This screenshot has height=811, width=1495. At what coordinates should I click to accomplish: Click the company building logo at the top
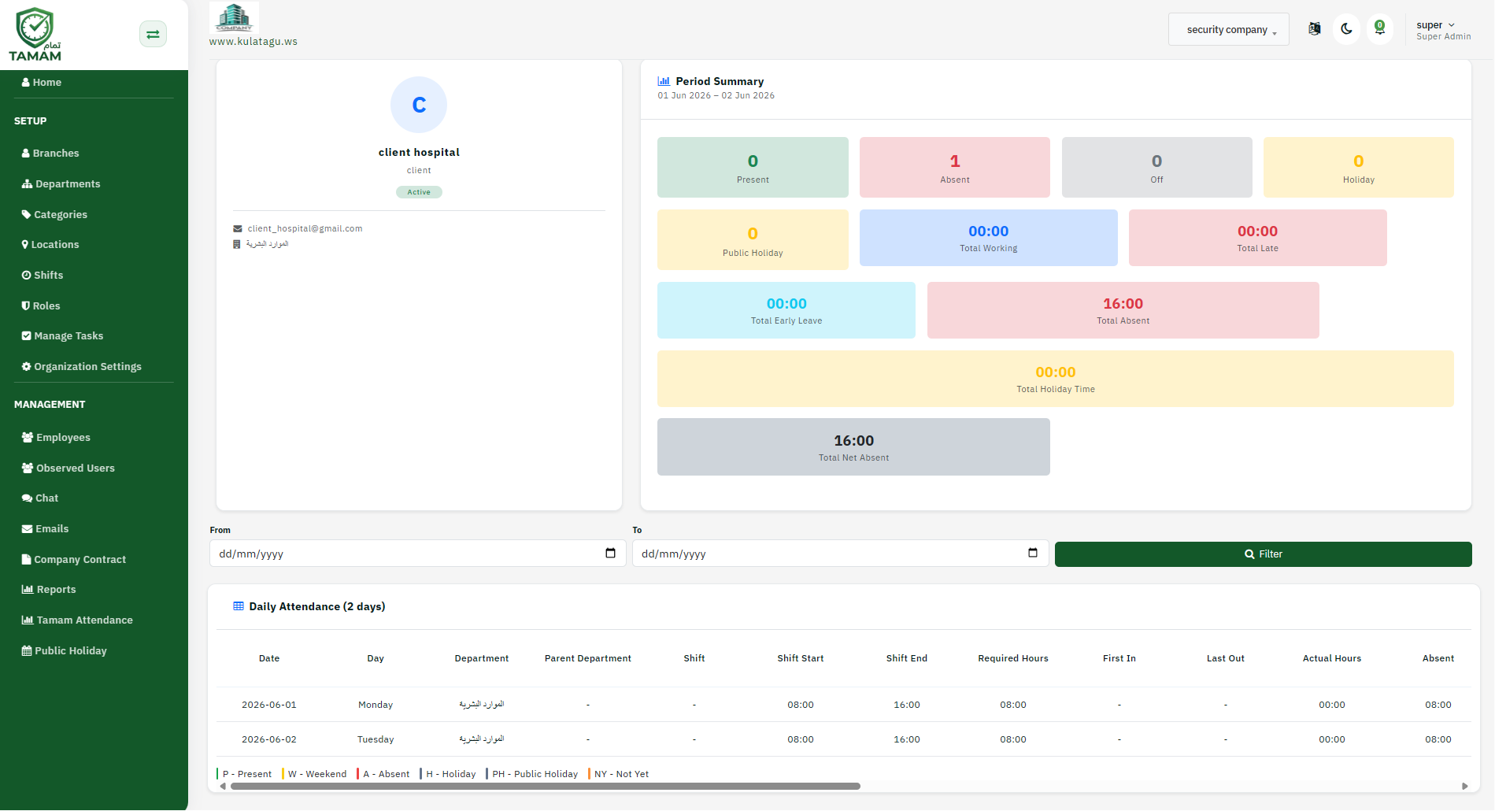234,17
